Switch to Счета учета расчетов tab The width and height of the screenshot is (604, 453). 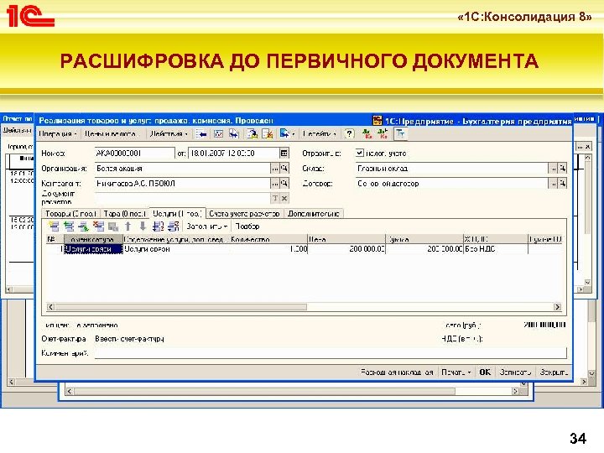pos(244,213)
